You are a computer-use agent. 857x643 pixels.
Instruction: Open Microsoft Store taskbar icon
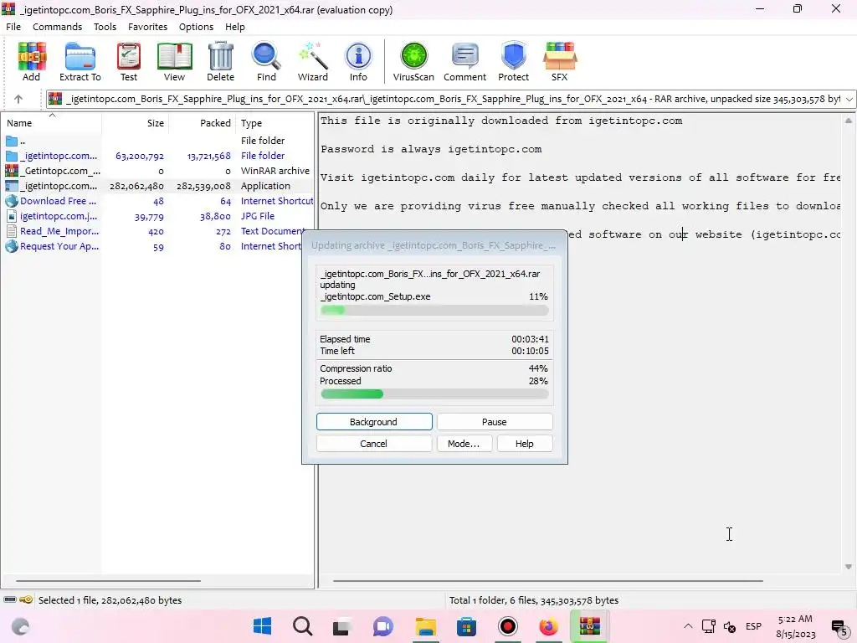pyautogui.click(x=466, y=626)
